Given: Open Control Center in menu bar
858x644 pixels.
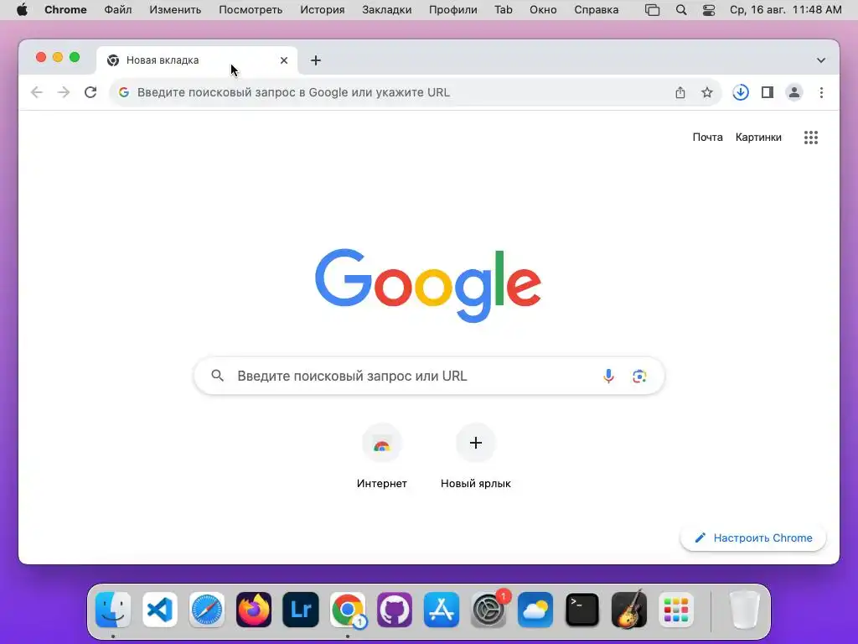Looking at the screenshot, I should (x=709, y=10).
